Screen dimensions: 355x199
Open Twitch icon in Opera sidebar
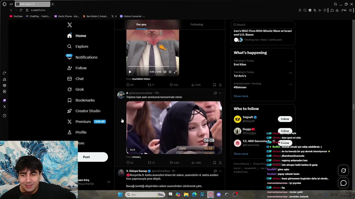tap(4, 100)
